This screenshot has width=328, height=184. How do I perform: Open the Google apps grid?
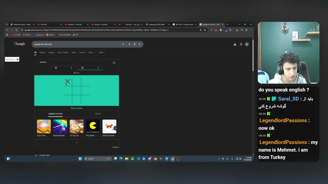pos(241,44)
